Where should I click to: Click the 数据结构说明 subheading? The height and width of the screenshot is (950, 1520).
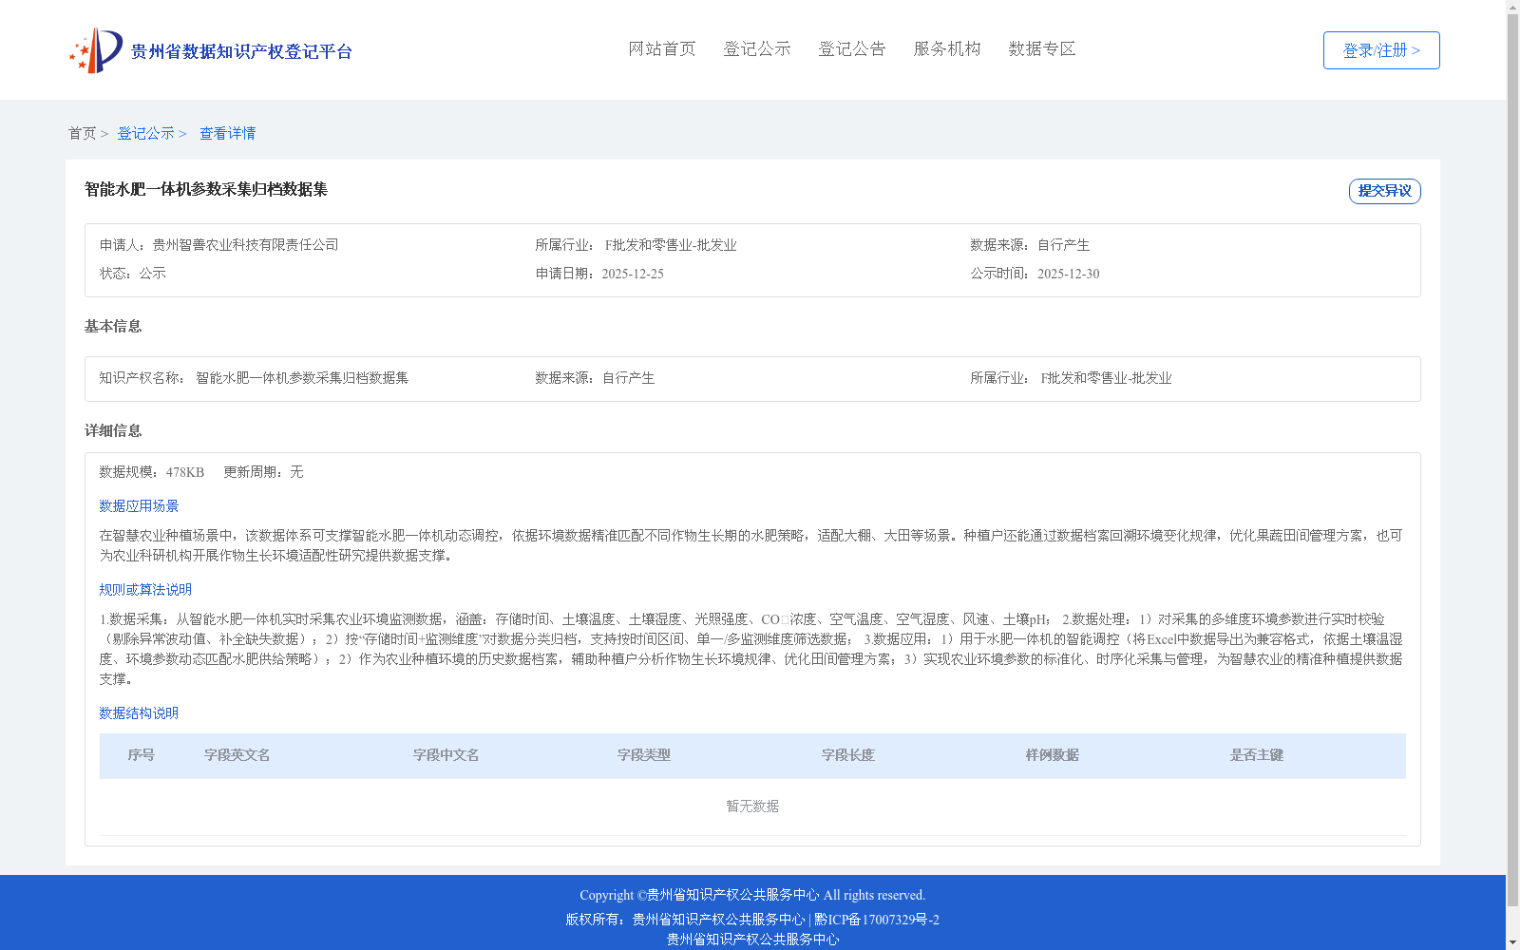click(139, 713)
